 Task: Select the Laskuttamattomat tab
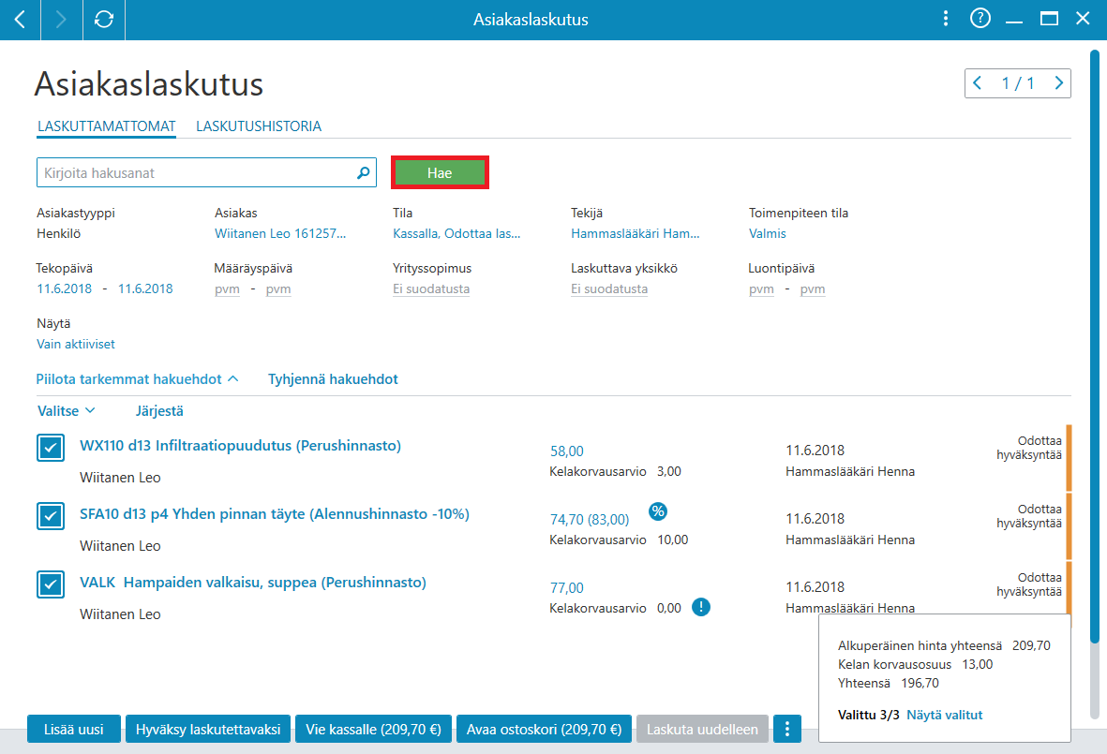pos(107,126)
